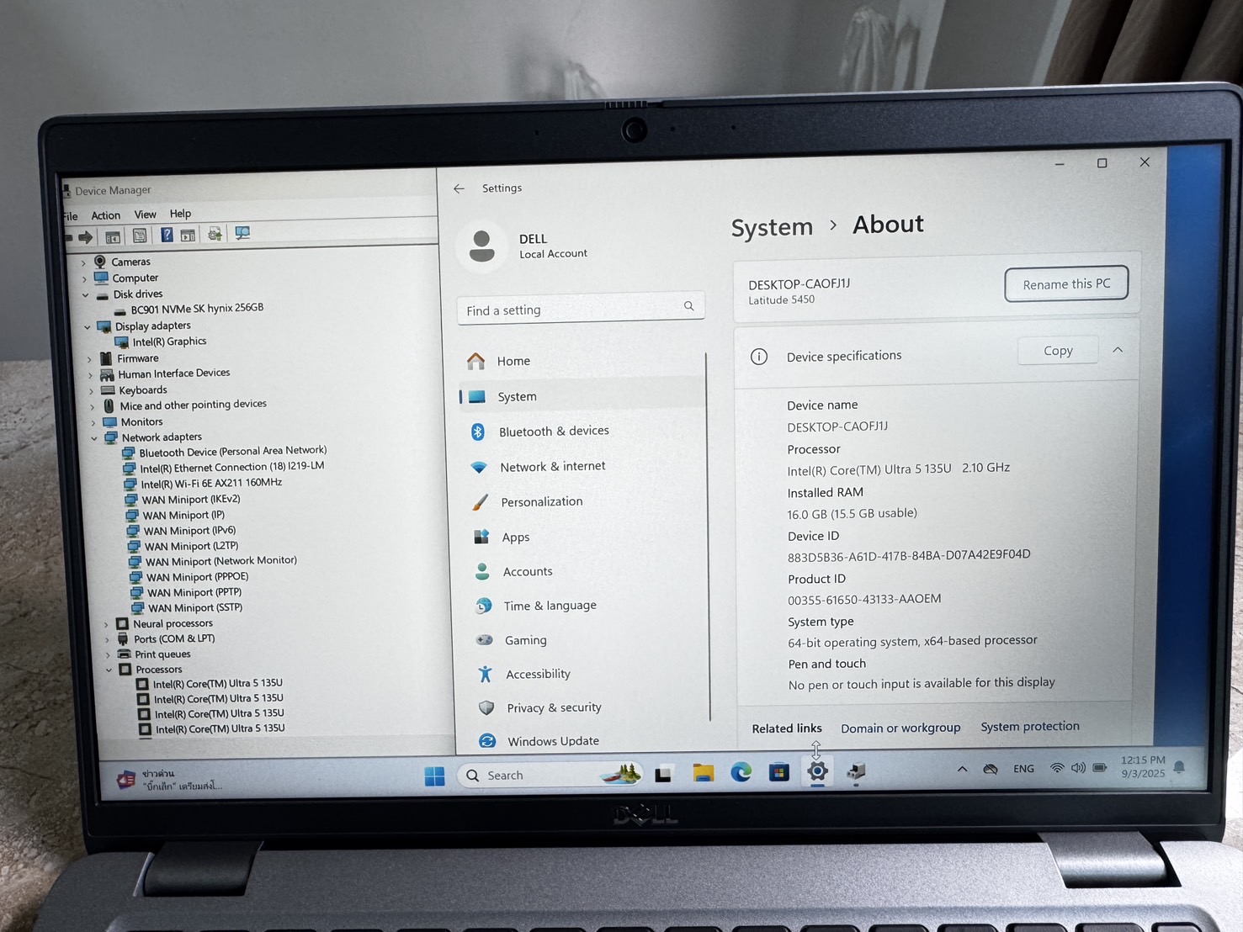This screenshot has width=1243, height=932.
Task: Open Domain or workgroup link
Action: 900,728
